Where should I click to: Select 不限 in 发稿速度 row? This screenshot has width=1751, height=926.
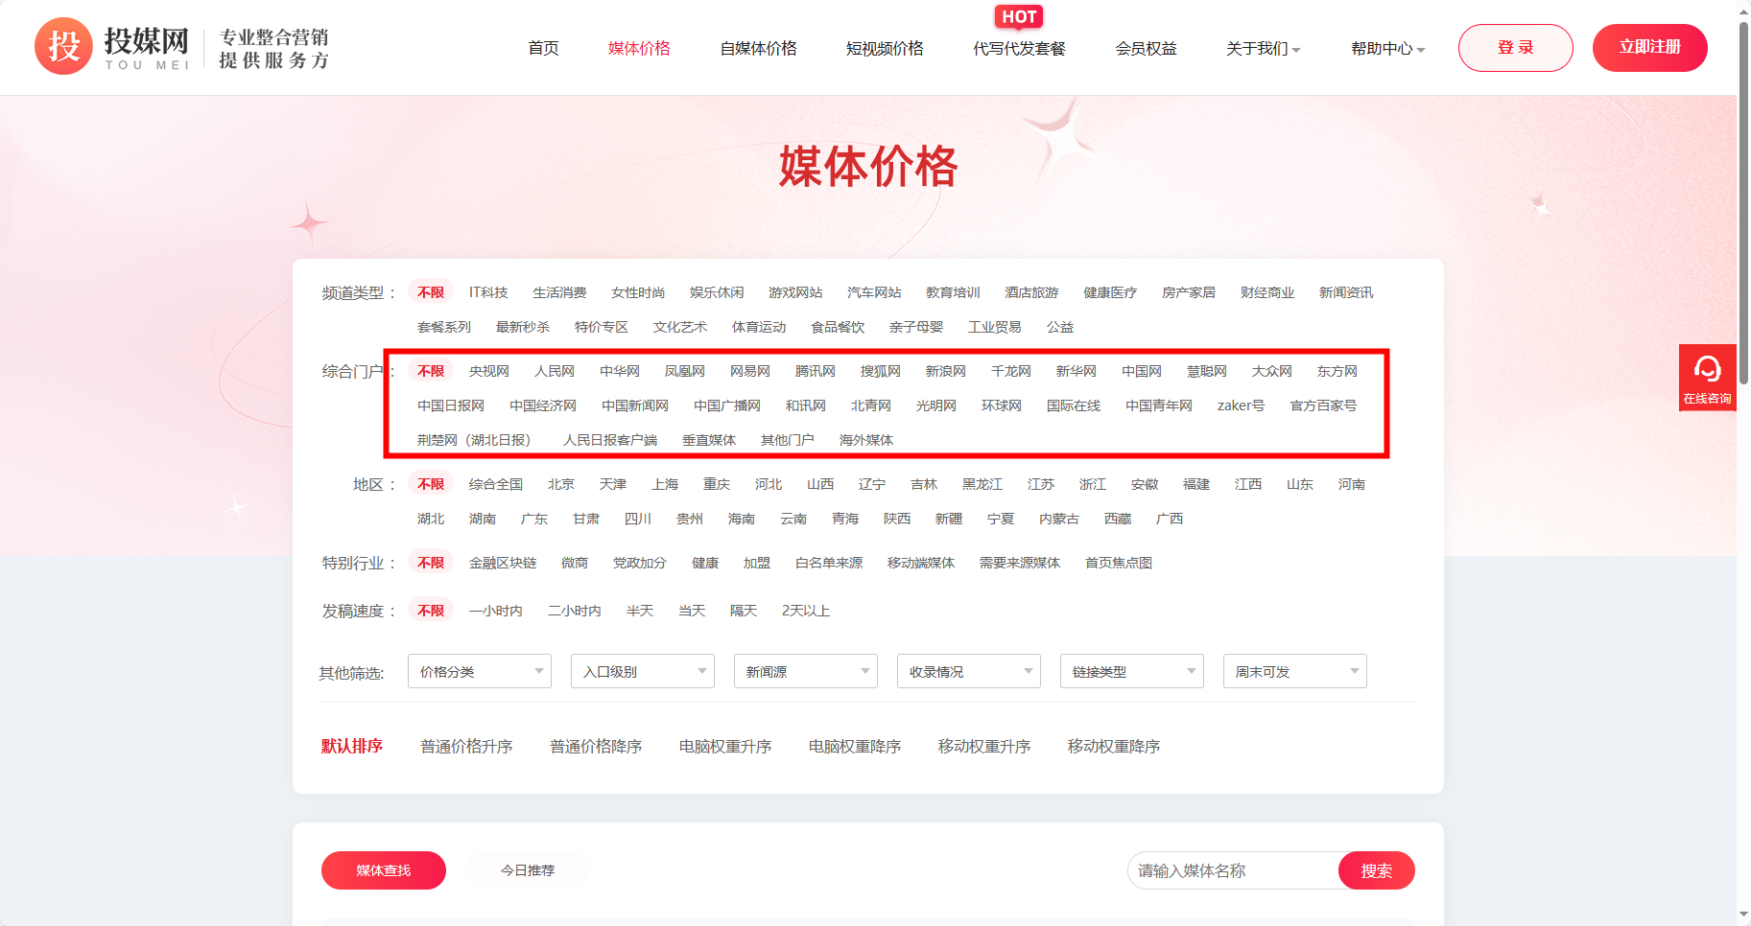[431, 611]
